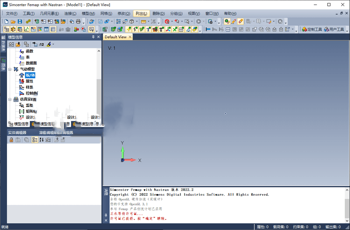The width and height of the screenshot is (350, 230).
Task: Open dropdown next to ruler measure tool
Action: pyautogui.click(x=149, y=21)
